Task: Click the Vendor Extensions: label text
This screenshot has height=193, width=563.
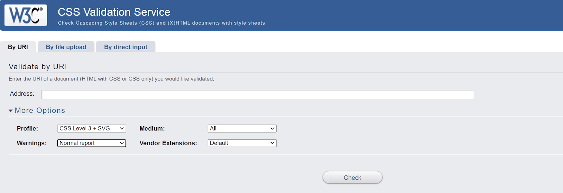Action: click(168, 143)
